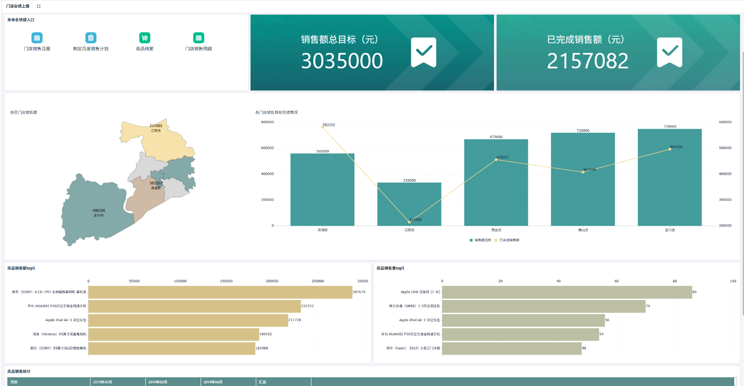Select the 门店业绩上报 tab
Image resolution: width=744 pixels, height=386 pixels.
pos(18,6)
